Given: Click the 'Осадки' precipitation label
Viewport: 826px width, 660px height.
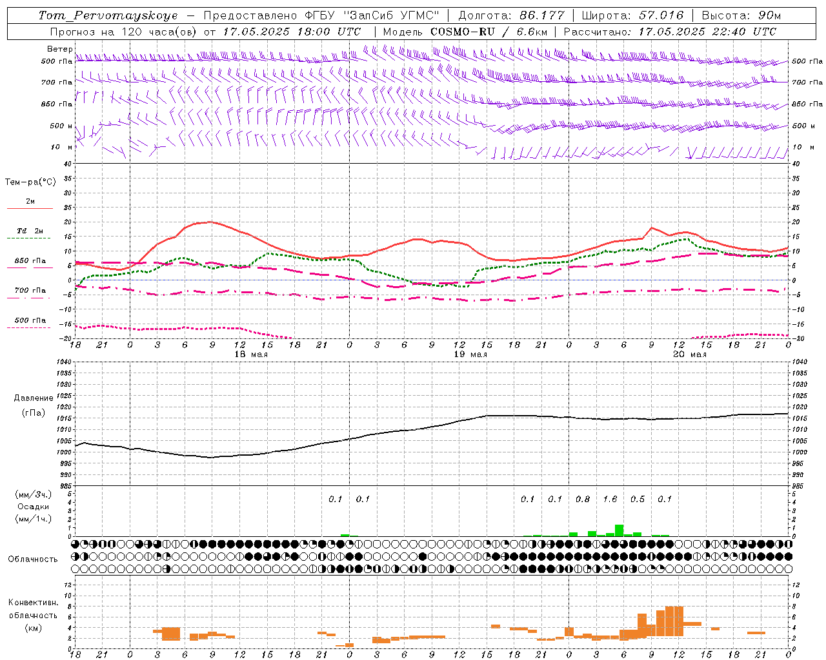Looking at the screenshot, I should pyautogui.click(x=33, y=507).
